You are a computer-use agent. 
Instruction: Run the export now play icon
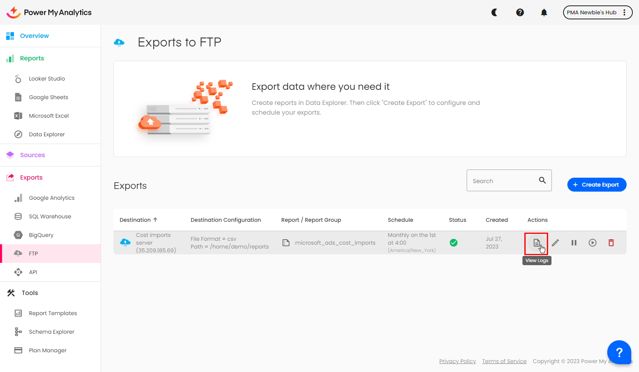(593, 243)
